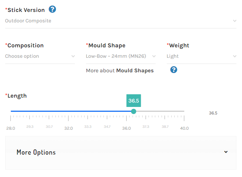Open the Stick Version dropdown
The width and height of the screenshot is (242, 177).
121,21
